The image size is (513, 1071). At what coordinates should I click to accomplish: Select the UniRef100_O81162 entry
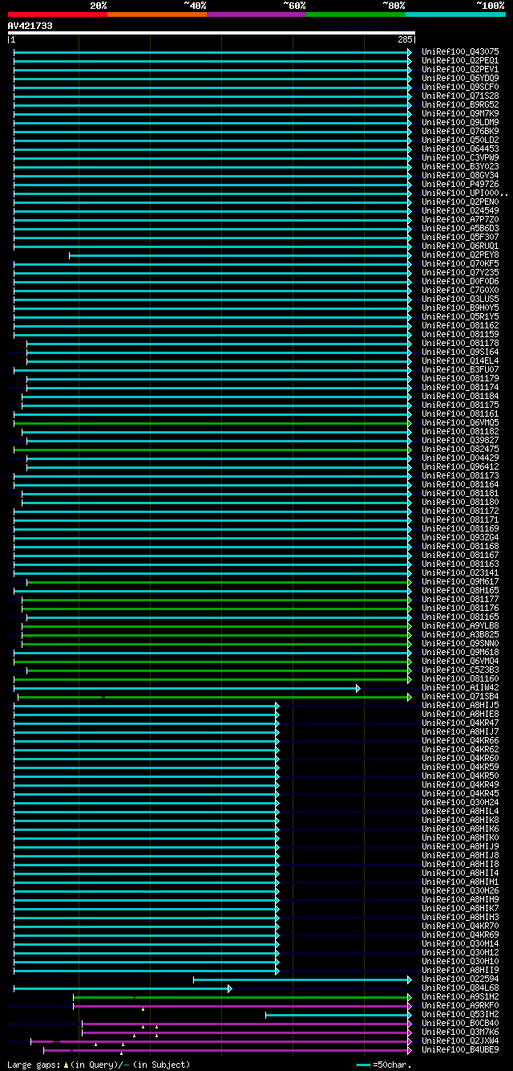(460, 325)
